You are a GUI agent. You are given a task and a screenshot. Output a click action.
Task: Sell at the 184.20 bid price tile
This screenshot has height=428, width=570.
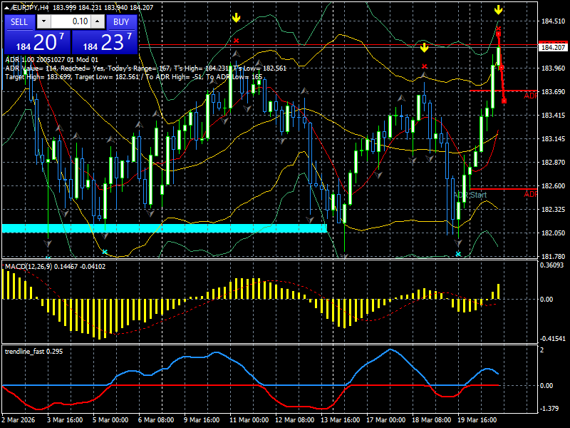point(38,42)
